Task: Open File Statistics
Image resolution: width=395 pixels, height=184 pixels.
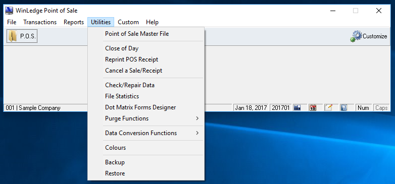Action: 146,96
